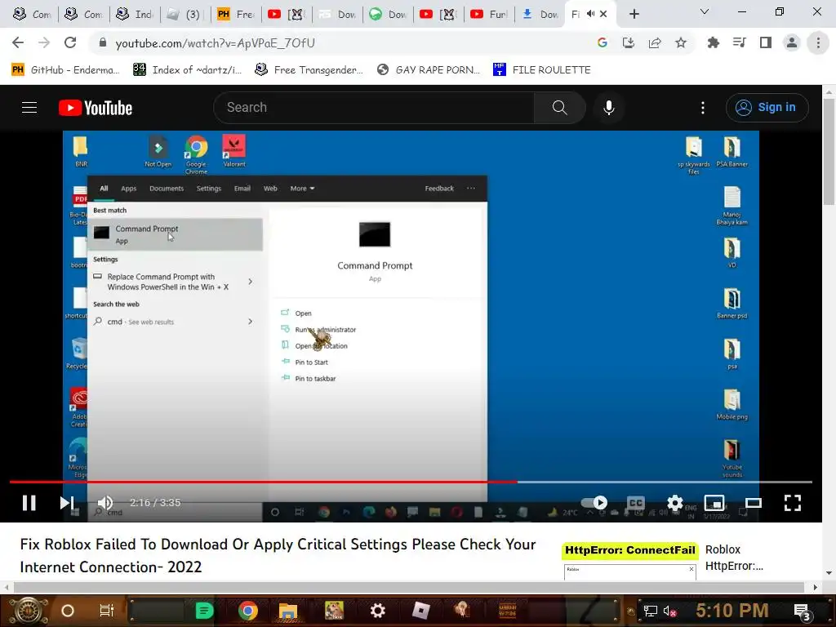Screen dimensions: 836x627
Task: Unmute system volume tray icon
Action: pyautogui.click(x=669, y=611)
